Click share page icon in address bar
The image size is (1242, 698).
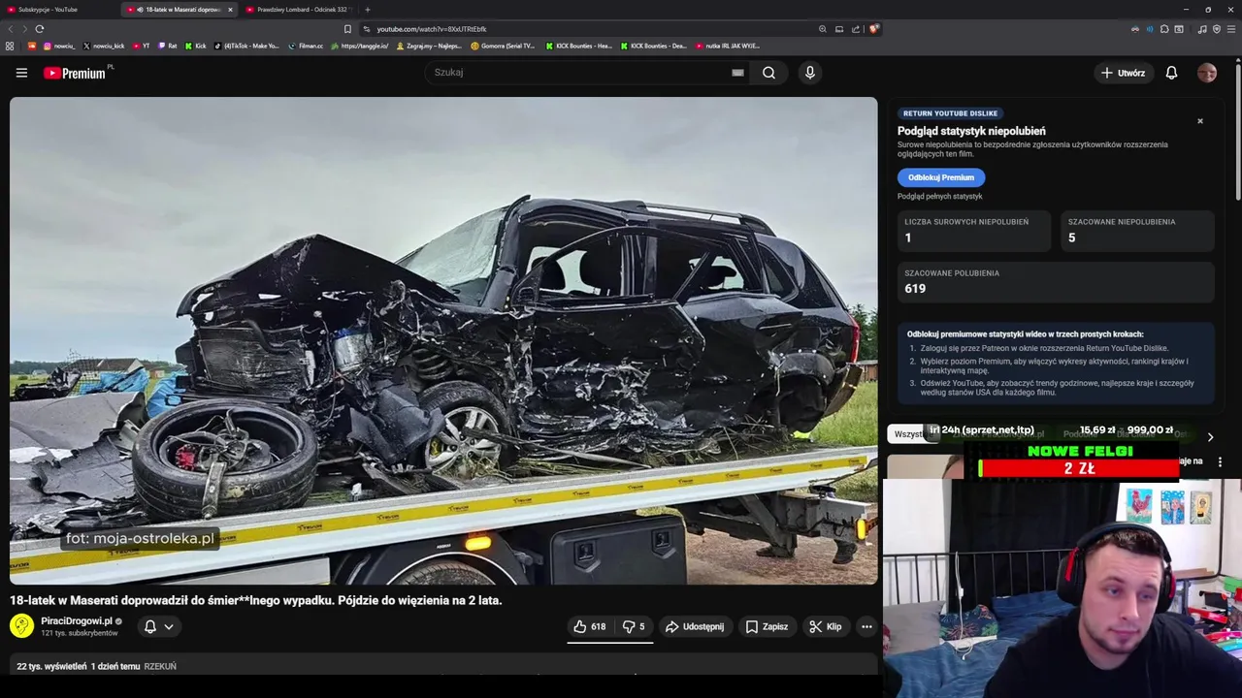pos(856,29)
